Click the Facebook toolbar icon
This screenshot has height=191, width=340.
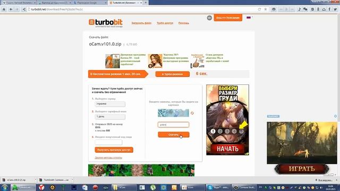329,10
